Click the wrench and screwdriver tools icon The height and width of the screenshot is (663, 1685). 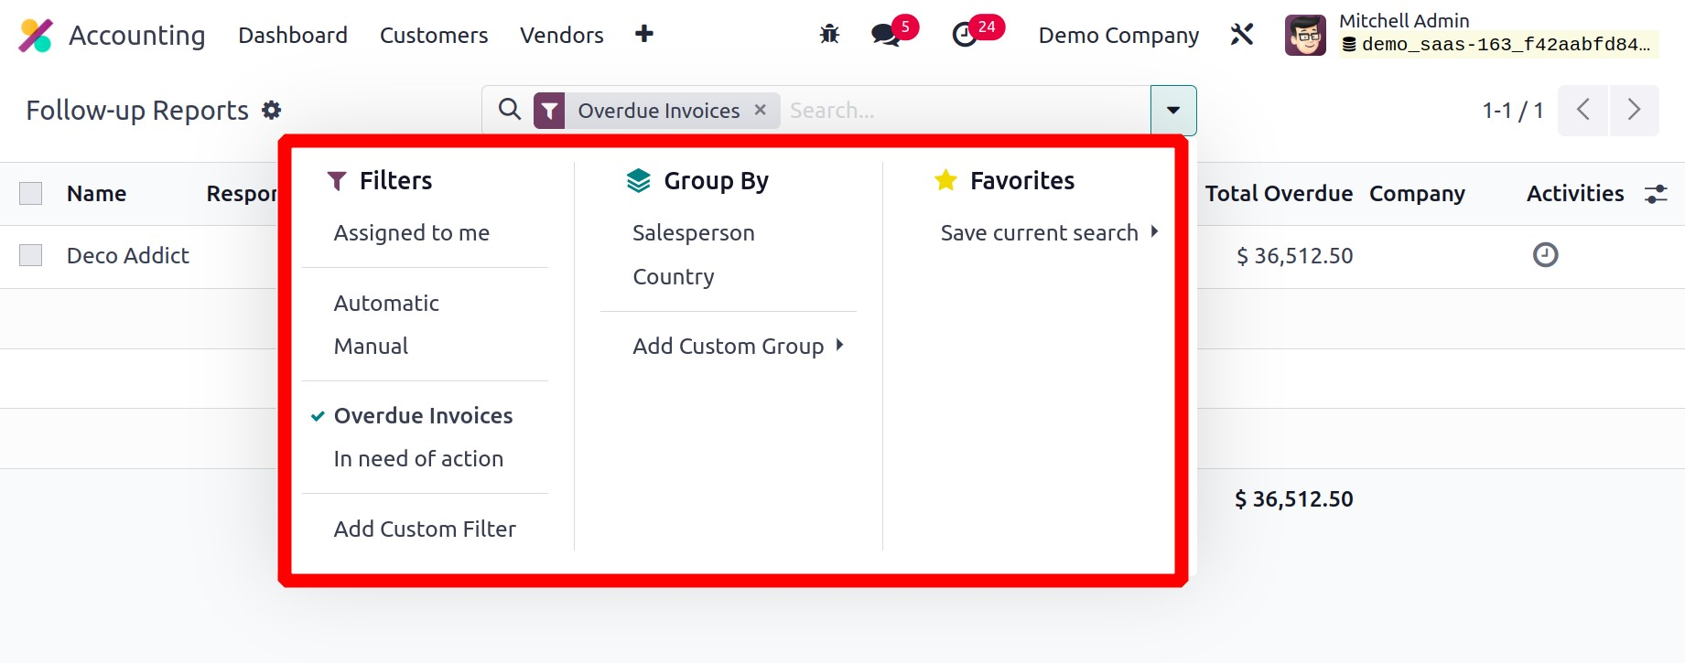1242,35
